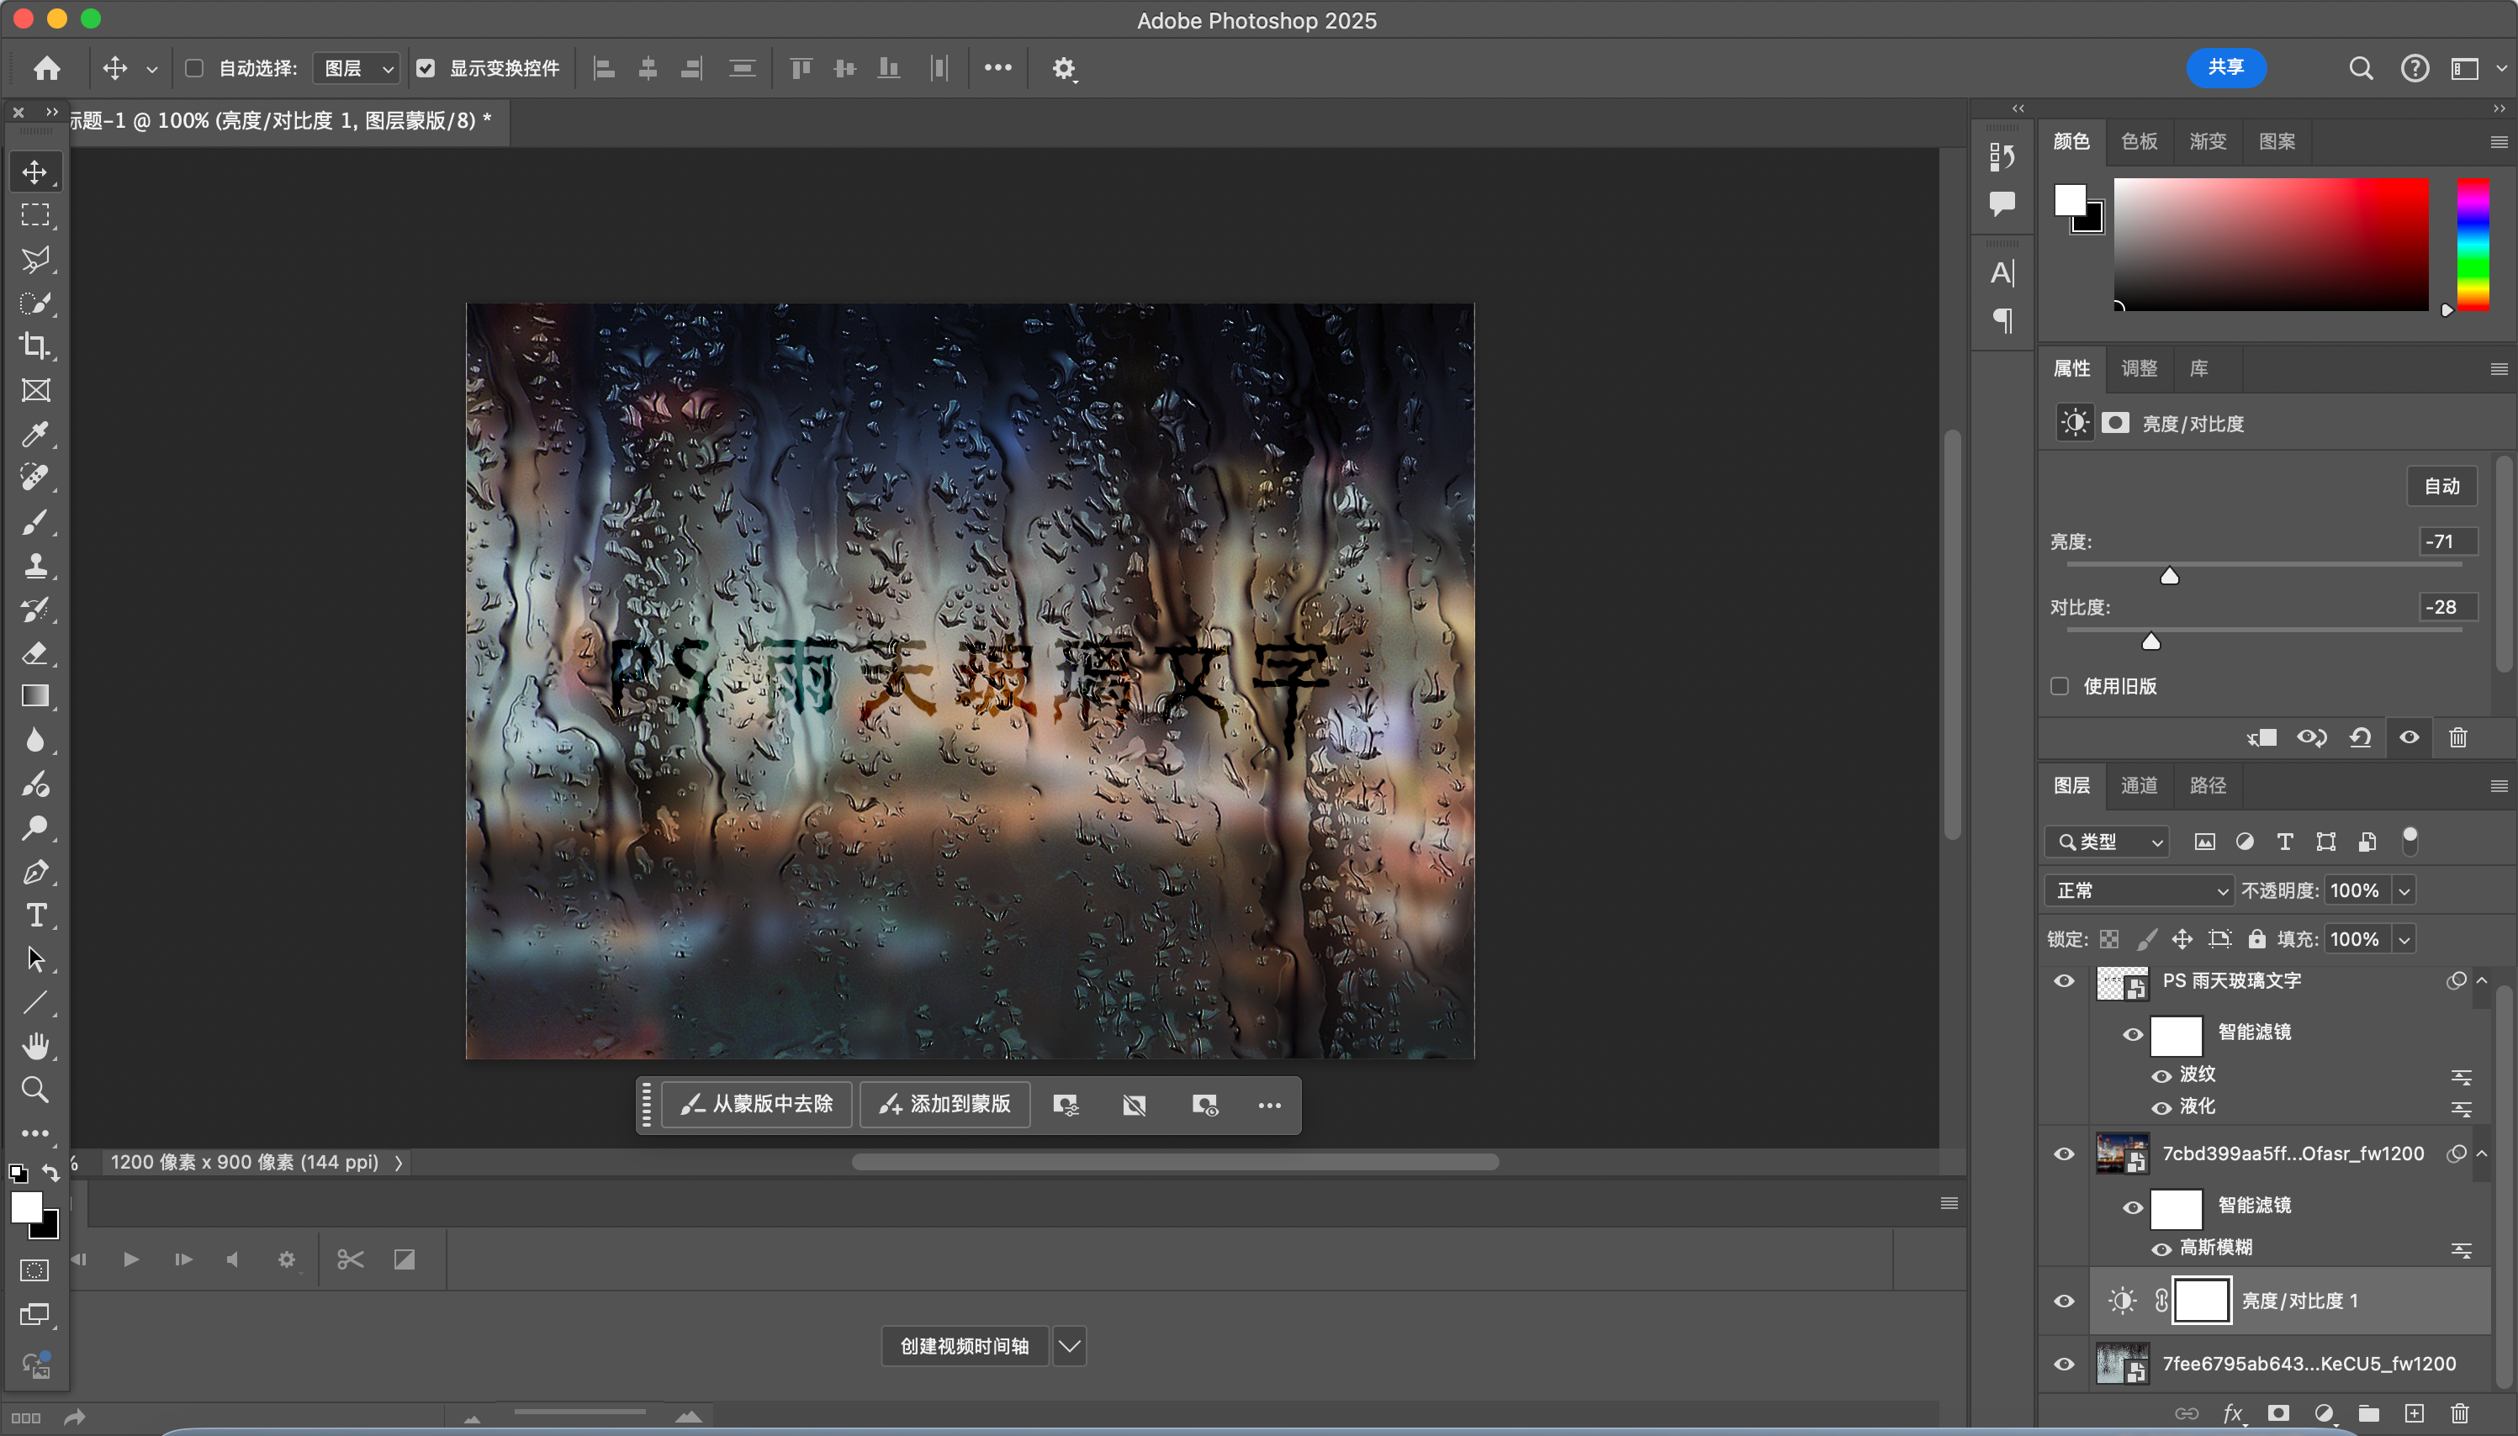
Task: Click the add layer mask icon
Action: point(2278,1413)
